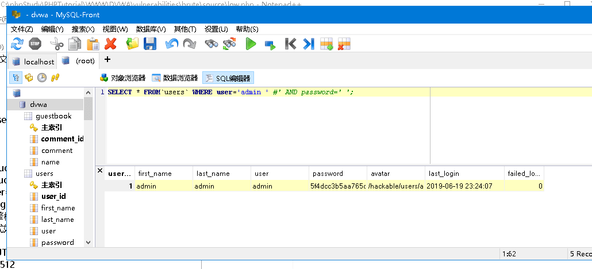Click the binoculars Search icon

pyautogui.click(x=212, y=44)
